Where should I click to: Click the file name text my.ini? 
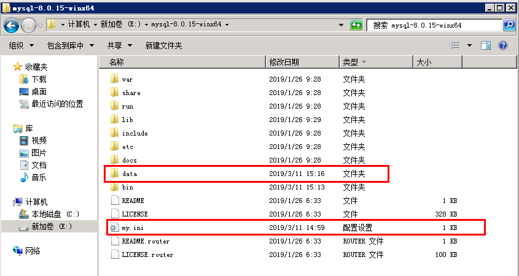click(133, 228)
